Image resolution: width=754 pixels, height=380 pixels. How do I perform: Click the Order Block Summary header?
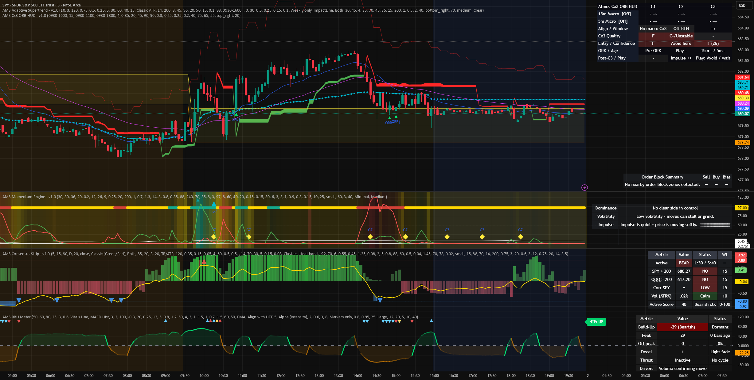tap(662, 177)
